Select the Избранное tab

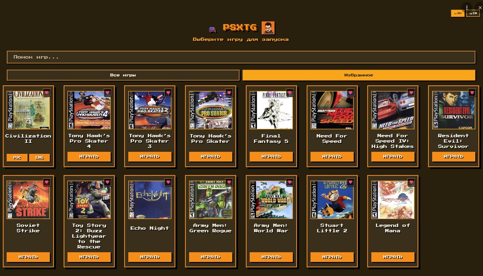(x=359, y=75)
